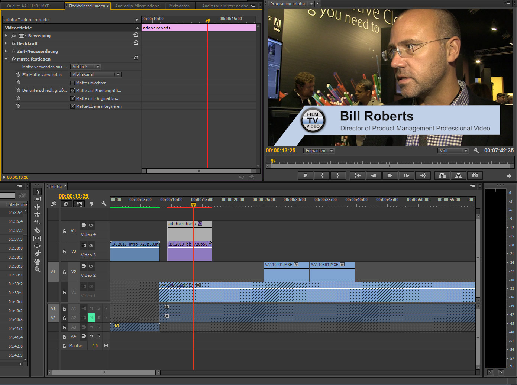Viewport: 517px width, 385px height.
Task: Open Voll playback resolution dropdown
Action: [453, 151]
